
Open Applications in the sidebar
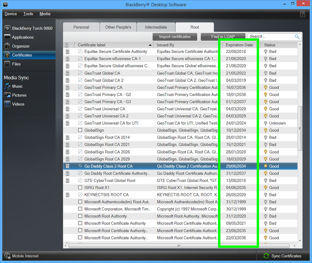(x=29, y=37)
